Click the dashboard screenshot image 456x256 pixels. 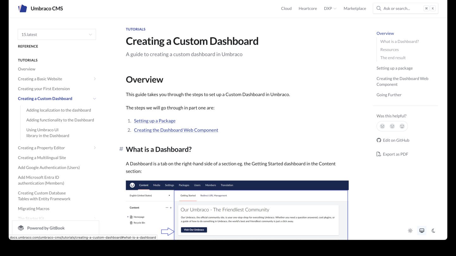[237, 210]
